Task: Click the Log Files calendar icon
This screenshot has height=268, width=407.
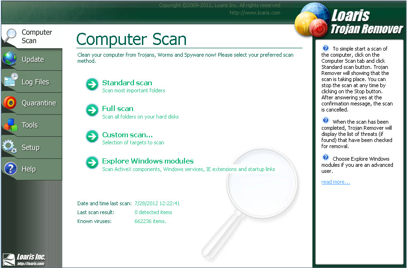Action: tap(11, 80)
